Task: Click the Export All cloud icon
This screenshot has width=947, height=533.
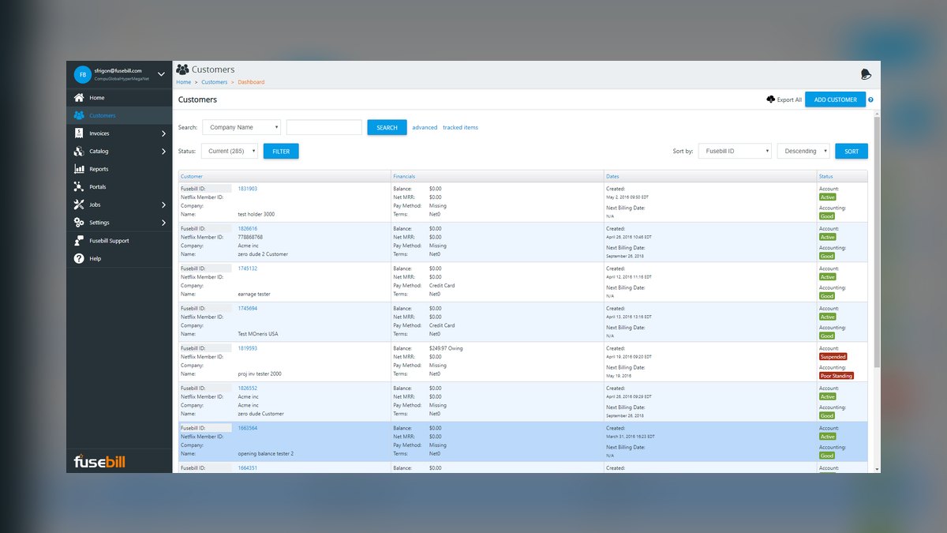Action: tap(771, 99)
